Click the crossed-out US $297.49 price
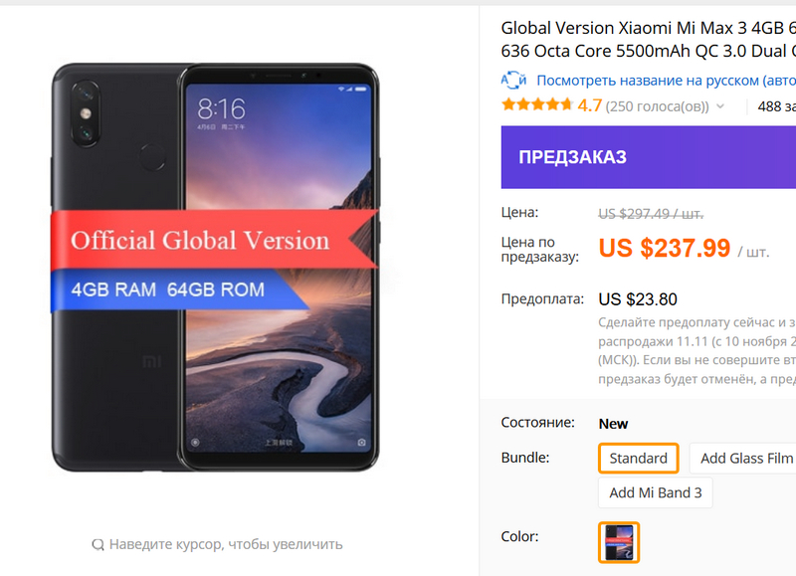 point(650,213)
